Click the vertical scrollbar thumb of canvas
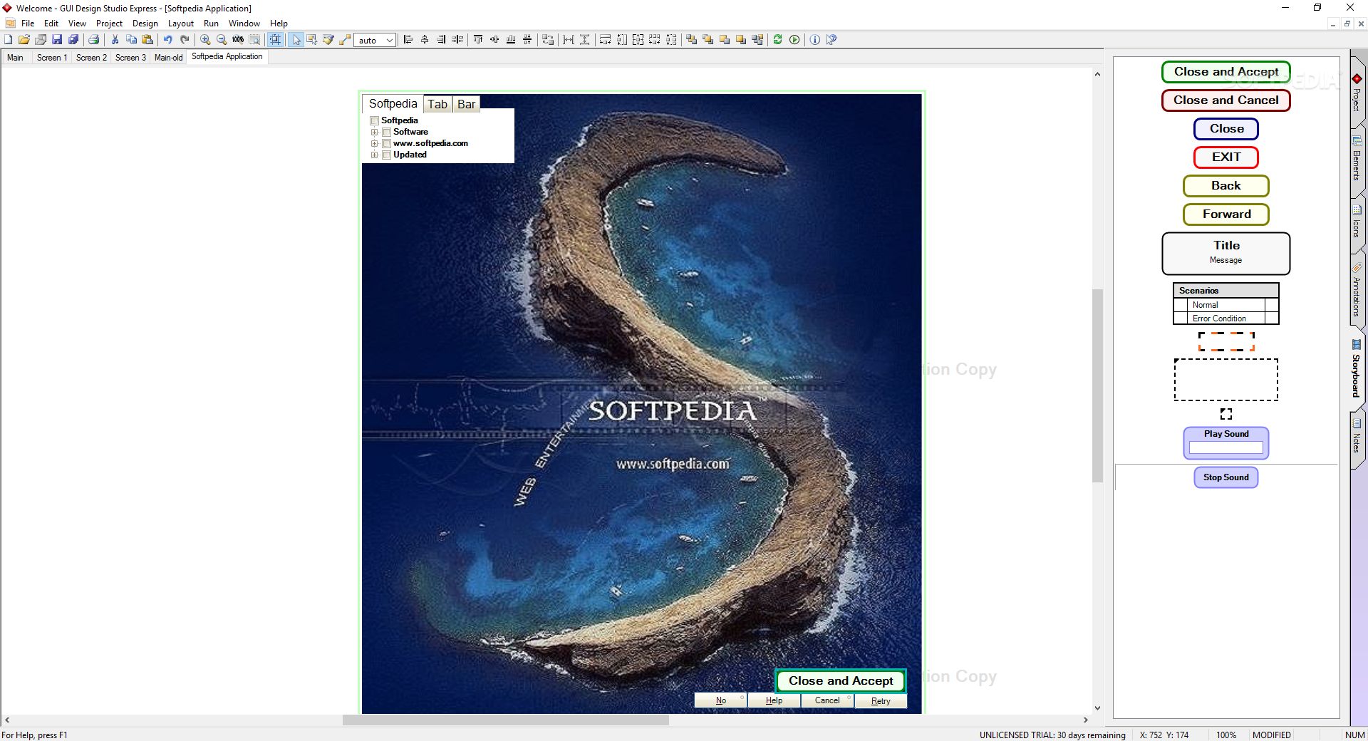 [1097, 385]
